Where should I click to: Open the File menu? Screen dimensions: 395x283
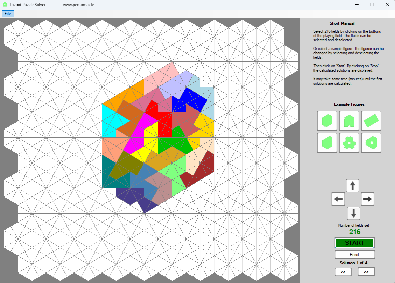(x=8, y=14)
